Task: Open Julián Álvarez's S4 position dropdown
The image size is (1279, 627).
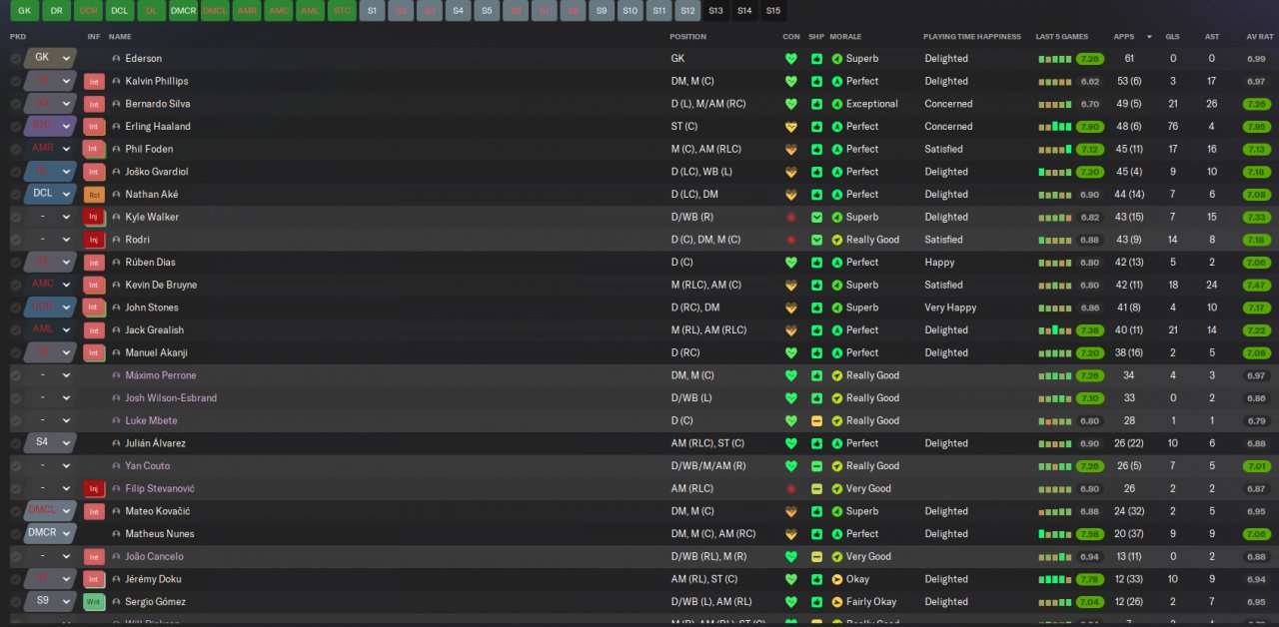Action: [x=50, y=442]
